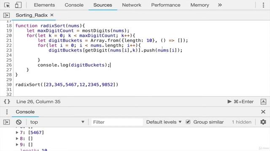Open the Default levels dropdown
The height and width of the screenshot is (151, 270).
[164, 122]
